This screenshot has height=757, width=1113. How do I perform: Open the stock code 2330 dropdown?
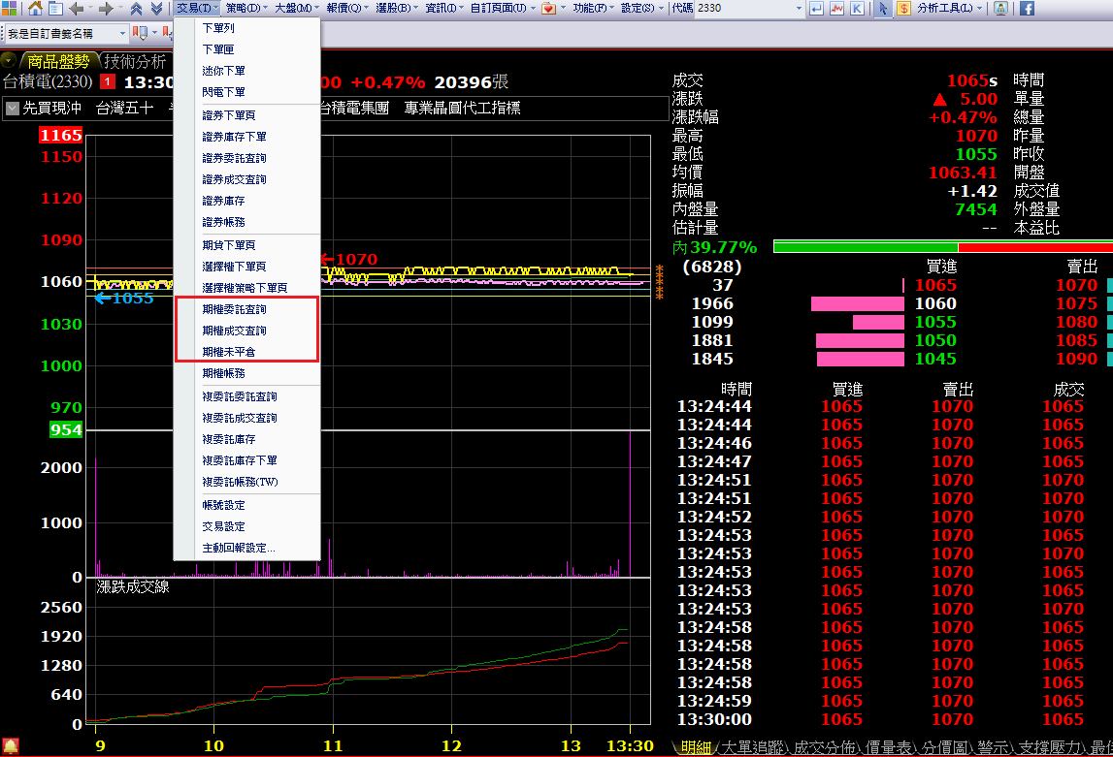pos(799,9)
